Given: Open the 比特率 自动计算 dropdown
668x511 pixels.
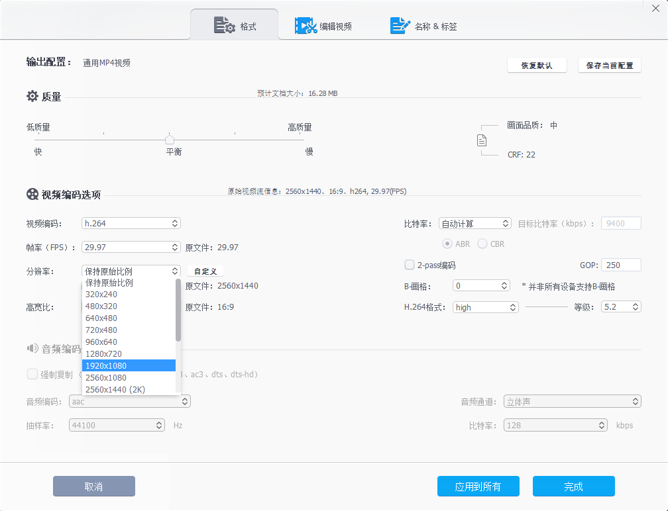Looking at the screenshot, I should [x=474, y=223].
